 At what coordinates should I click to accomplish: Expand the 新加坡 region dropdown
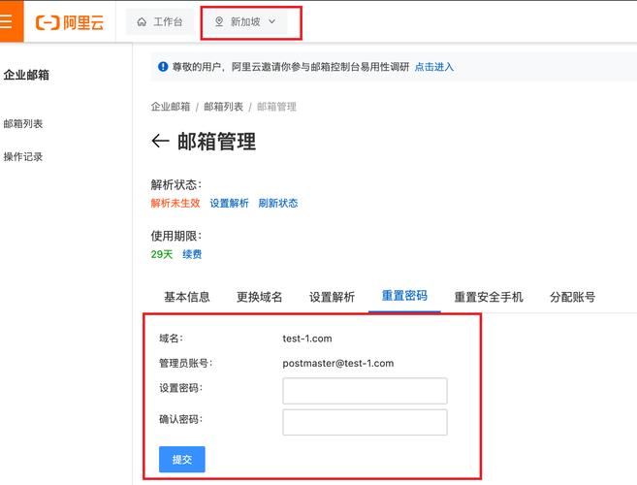coord(245,22)
